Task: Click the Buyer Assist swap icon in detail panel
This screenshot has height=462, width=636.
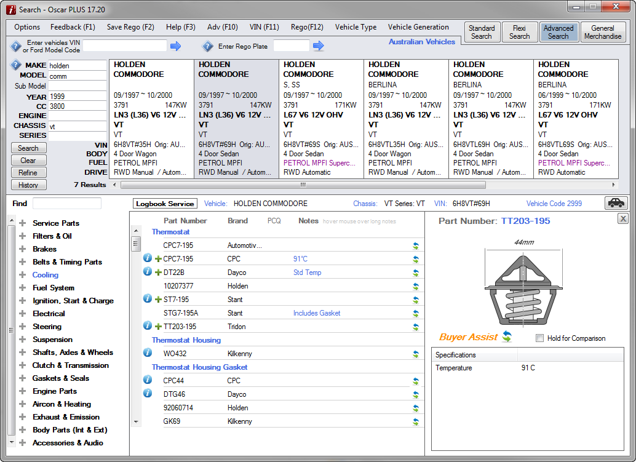Action: (x=507, y=337)
